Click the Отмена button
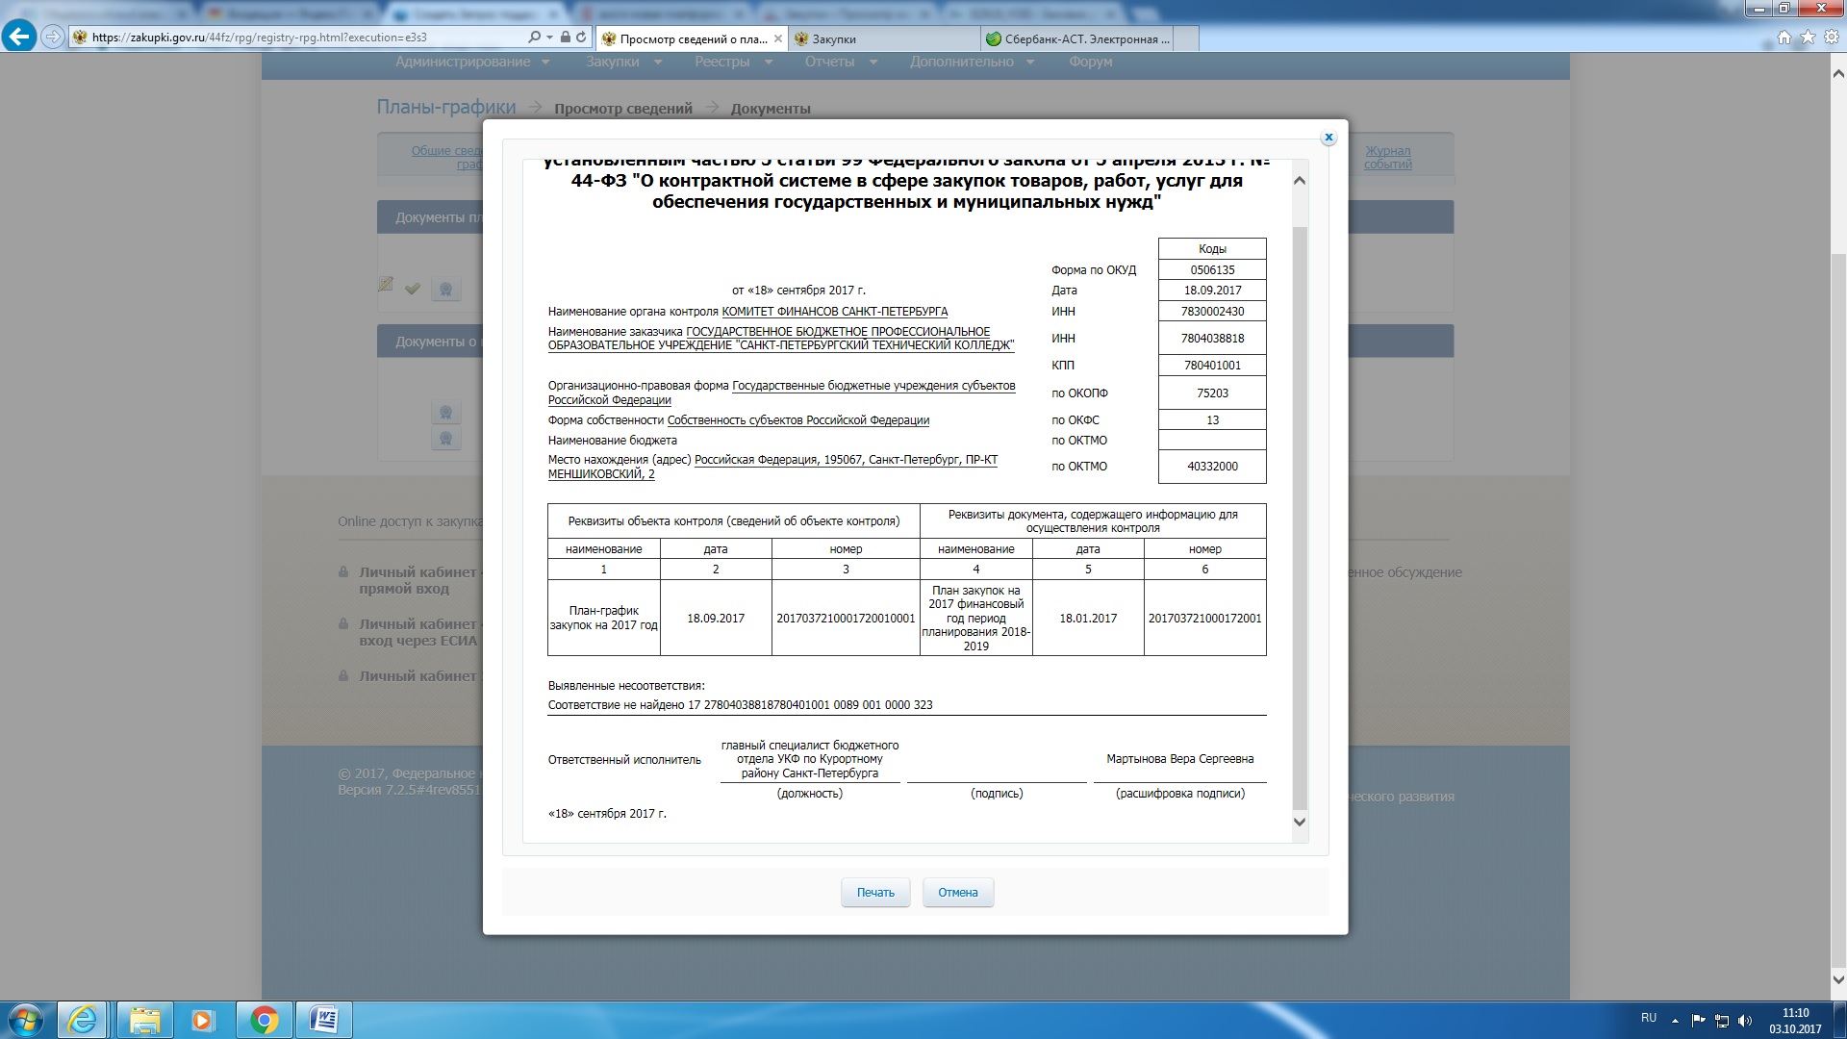This screenshot has width=1847, height=1039. pos(958,893)
